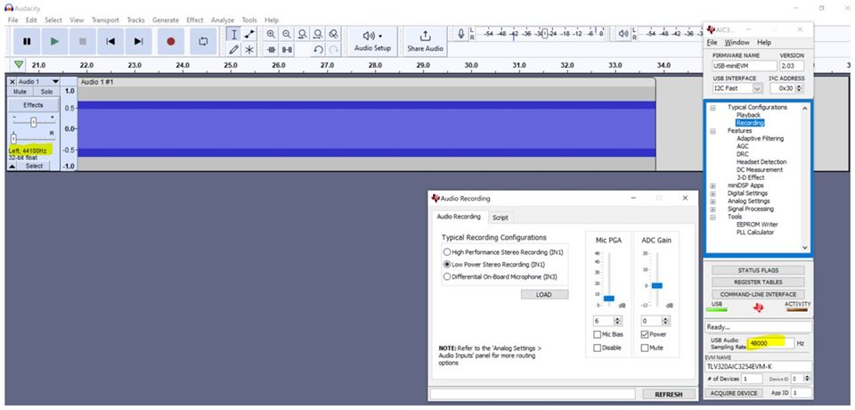Solo the Audio 1 track
The width and height of the screenshot is (855, 410).
pos(46,92)
